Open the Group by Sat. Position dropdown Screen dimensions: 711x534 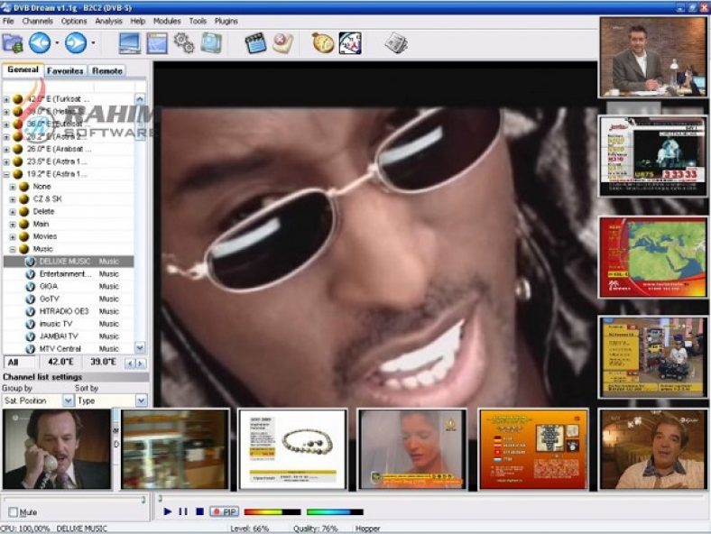tap(68, 400)
